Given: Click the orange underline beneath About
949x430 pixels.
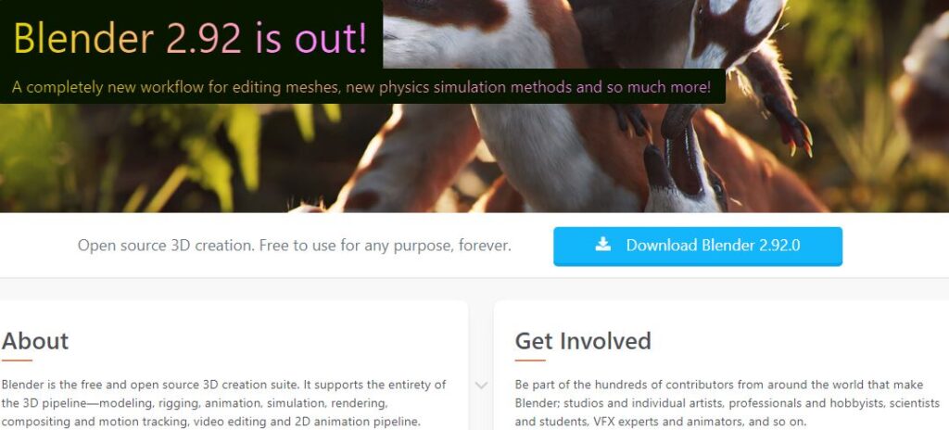Looking at the screenshot, I should [x=17, y=360].
